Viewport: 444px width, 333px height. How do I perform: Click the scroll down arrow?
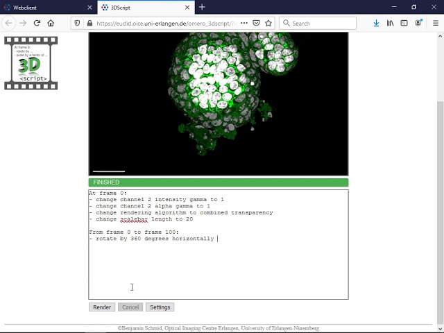point(440,328)
